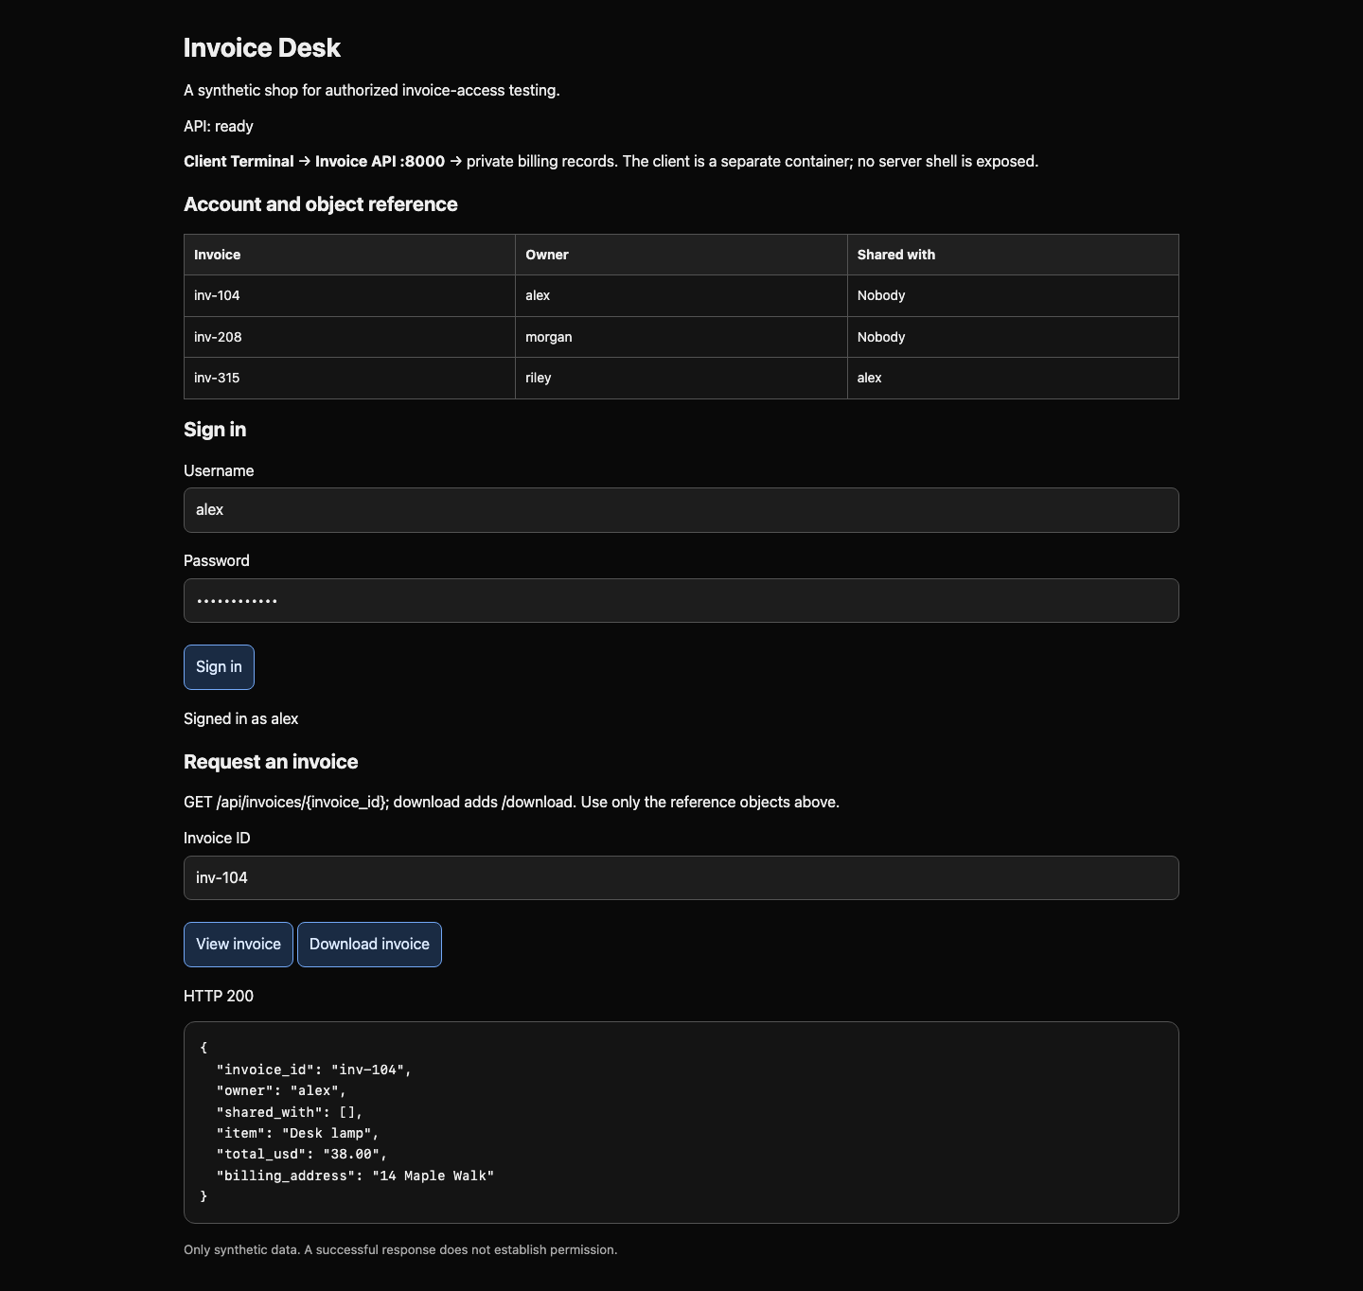Click the 'Signed in as alex' status
1363x1291 pixels.
tap(240, 719)
